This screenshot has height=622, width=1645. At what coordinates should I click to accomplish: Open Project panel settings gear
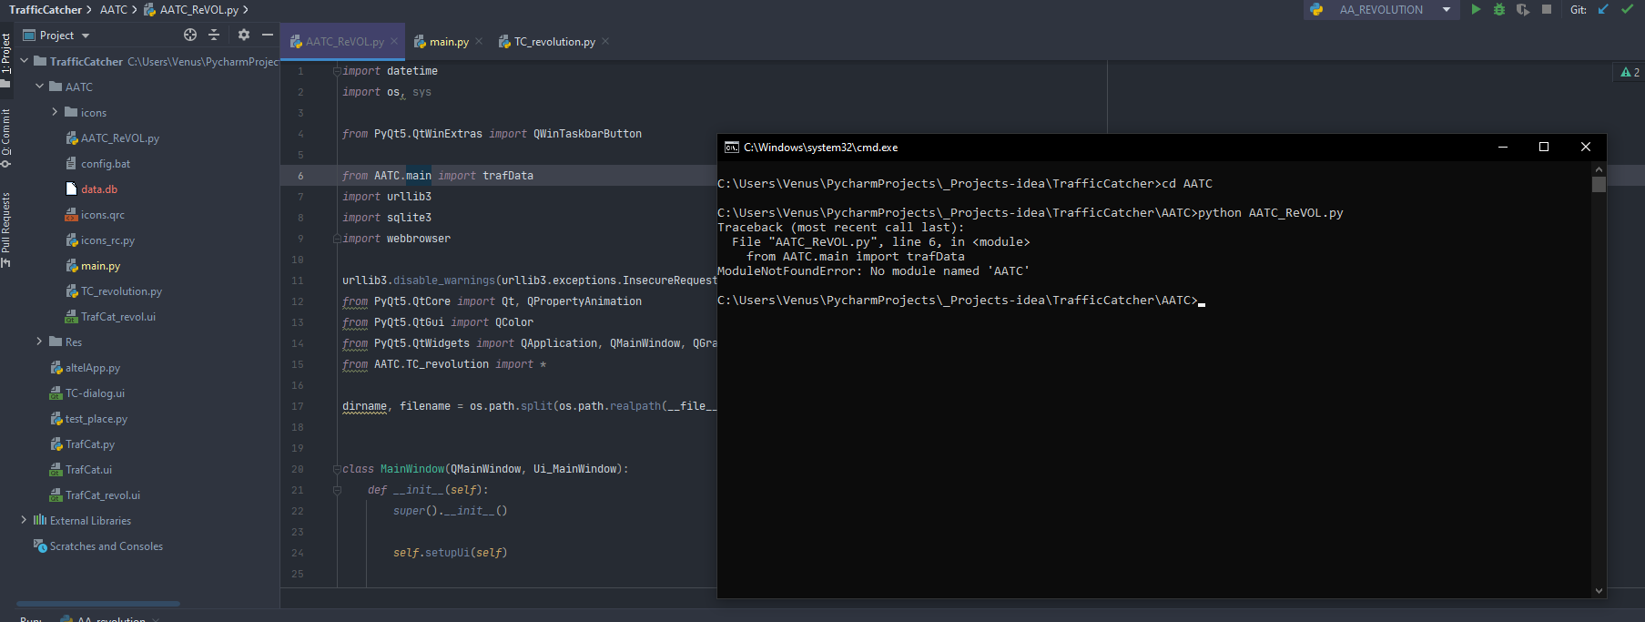[243, 35]
